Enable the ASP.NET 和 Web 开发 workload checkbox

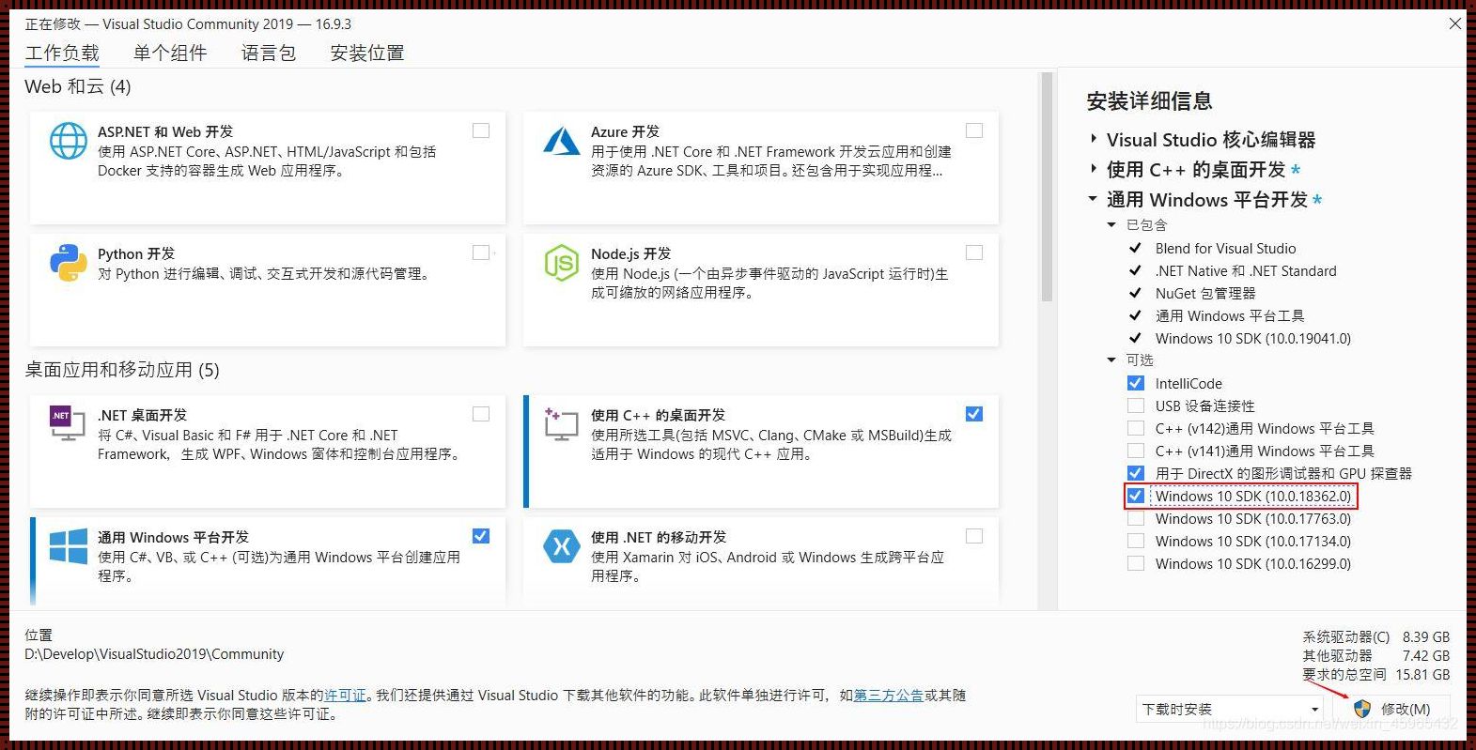tap(481, 130)
